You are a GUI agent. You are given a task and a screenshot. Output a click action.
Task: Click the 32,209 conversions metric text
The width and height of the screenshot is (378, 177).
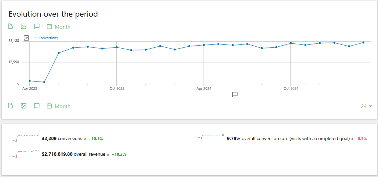pyautogui.click(x=62, y=138)
